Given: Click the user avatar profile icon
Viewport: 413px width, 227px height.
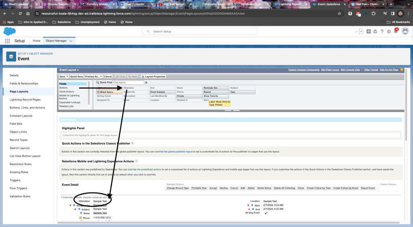Looking at the screenshot, I should tap(405, 31).
